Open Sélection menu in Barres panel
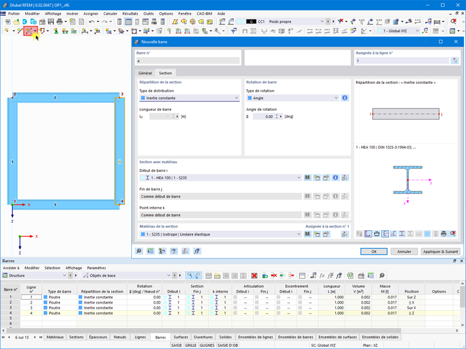 click(x=52, y=268)
